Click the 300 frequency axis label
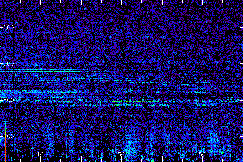Viewport: 243px width, 162px height. [9, 136]
